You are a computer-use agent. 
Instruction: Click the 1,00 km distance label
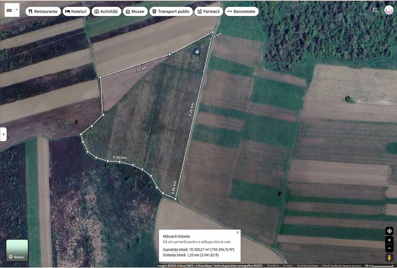141,69
